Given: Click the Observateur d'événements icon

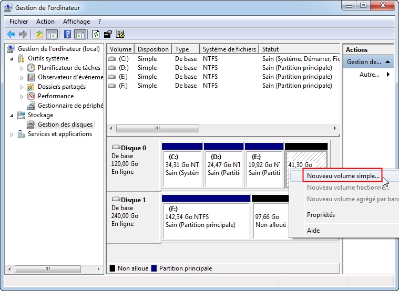Looking at the screenshot, I should [31, 77].
